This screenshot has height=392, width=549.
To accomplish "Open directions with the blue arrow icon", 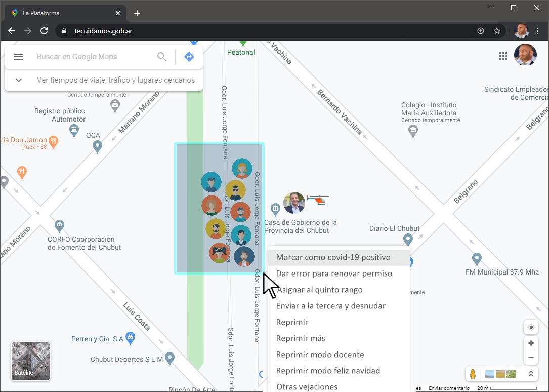I will click(189, 57).
